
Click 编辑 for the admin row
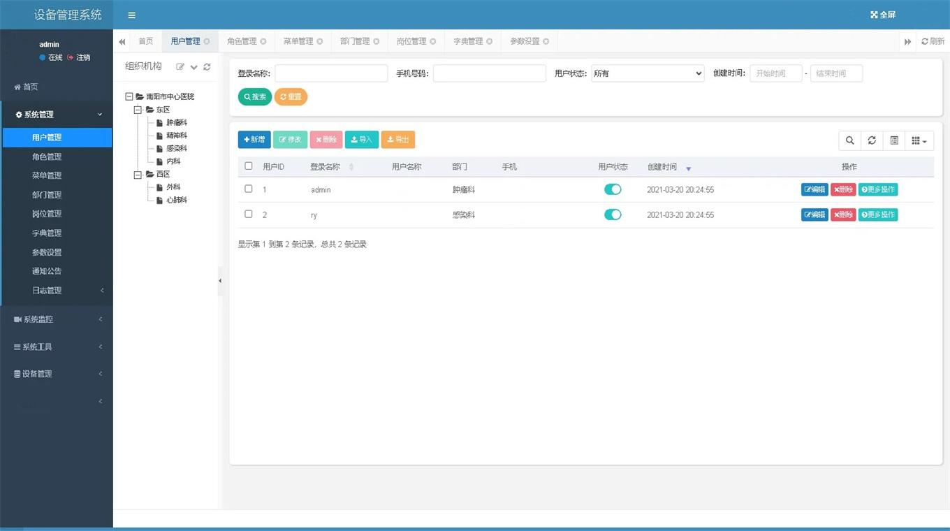[x=814, y=189]
